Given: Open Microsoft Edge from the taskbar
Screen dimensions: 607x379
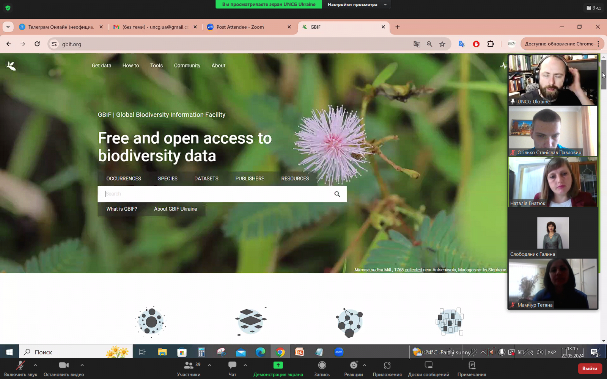Looking at the screenshot, I should click(261, 352).
